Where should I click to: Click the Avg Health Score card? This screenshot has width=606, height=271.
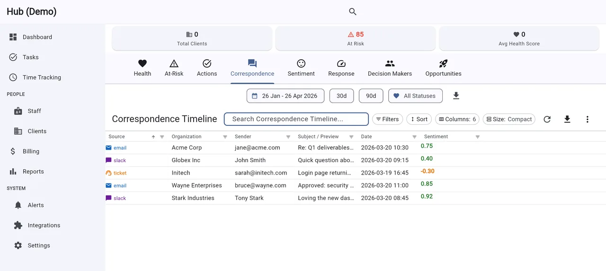(519, 38)
